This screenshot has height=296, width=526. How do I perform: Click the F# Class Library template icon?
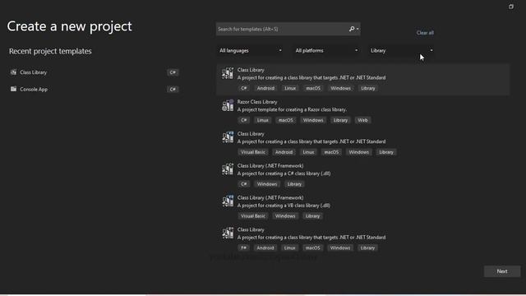pyautogui.click(x=228, y=233)
